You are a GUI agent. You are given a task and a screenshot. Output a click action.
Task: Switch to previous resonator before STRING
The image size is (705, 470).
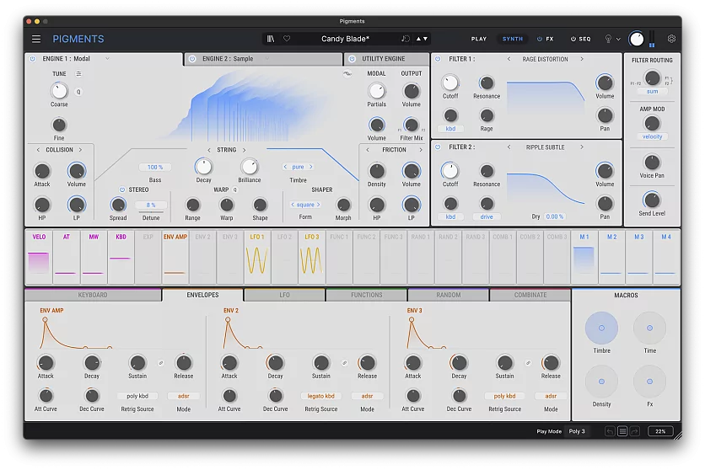[x=209, y=150]
